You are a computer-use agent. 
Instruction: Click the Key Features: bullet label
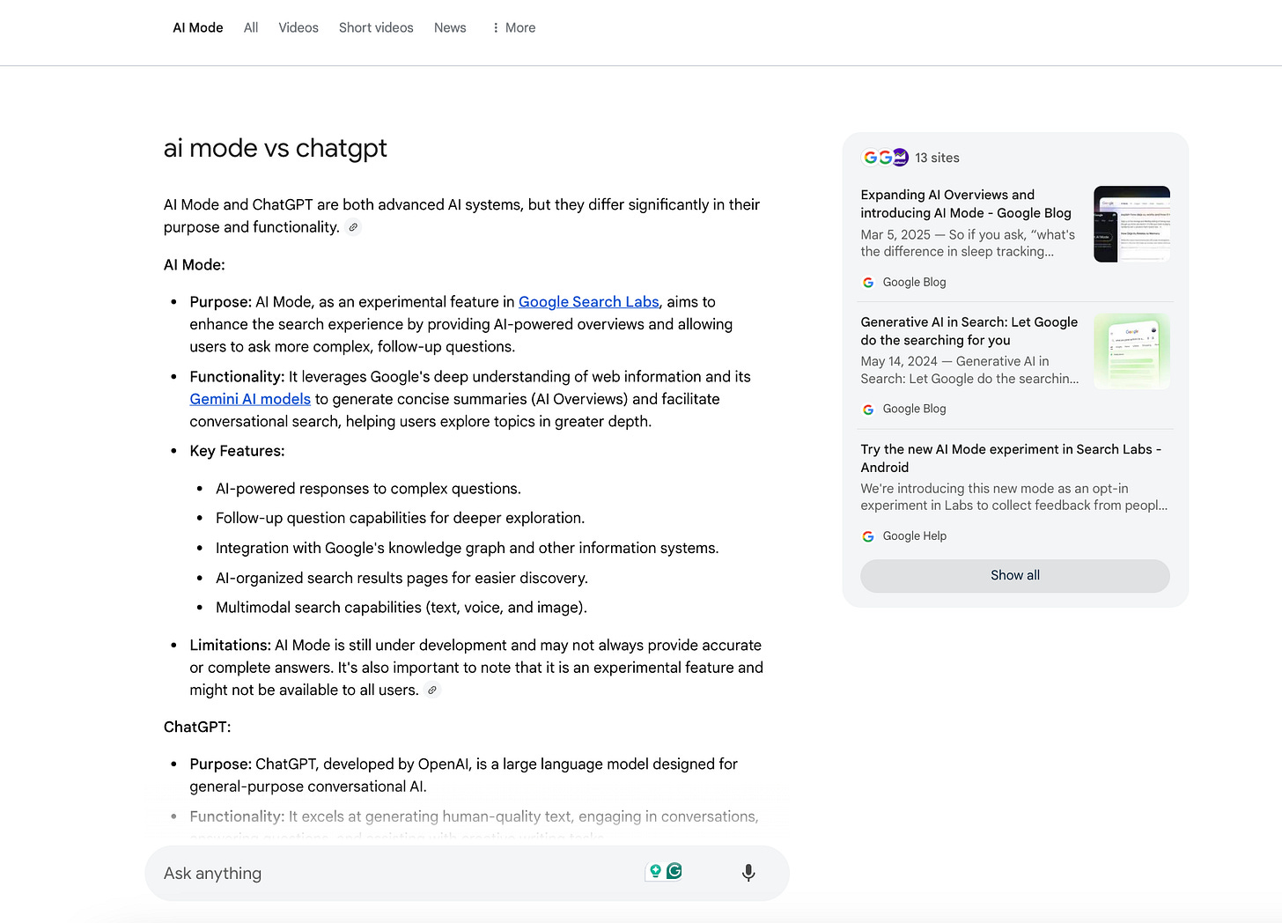(237, 451)
